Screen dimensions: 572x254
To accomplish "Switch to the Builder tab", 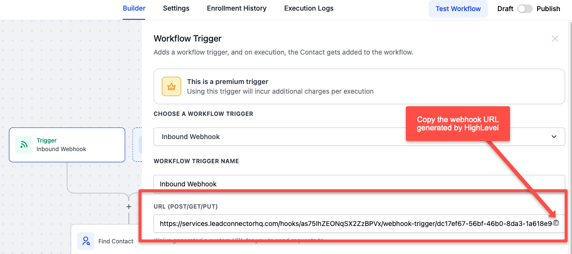I will (134, 8).
